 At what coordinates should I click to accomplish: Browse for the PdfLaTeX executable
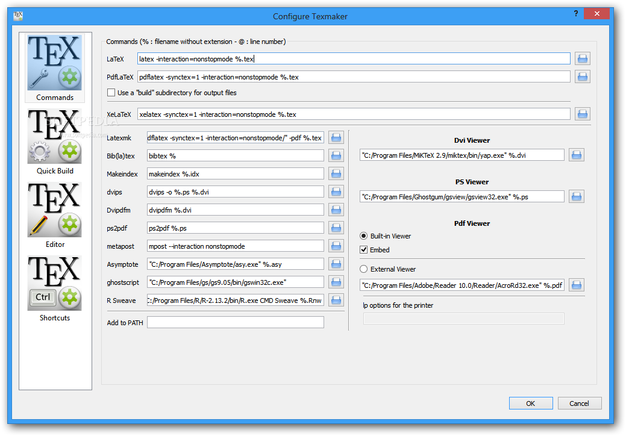pos(583,76)
